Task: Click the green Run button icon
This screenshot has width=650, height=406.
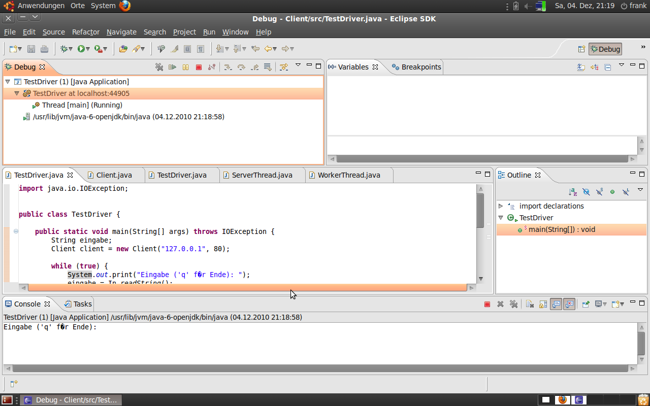Action: coord(81,49)
